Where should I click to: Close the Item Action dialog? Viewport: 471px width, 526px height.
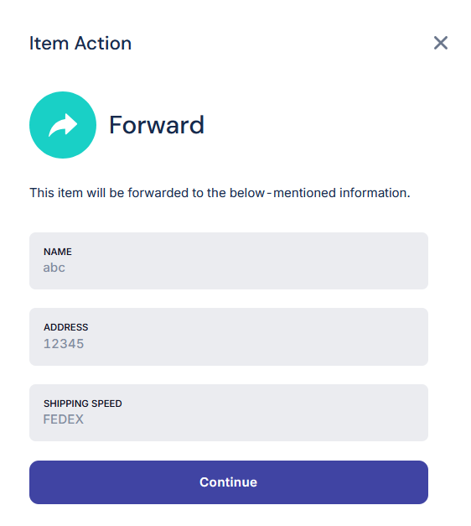(x=441, y=43)
